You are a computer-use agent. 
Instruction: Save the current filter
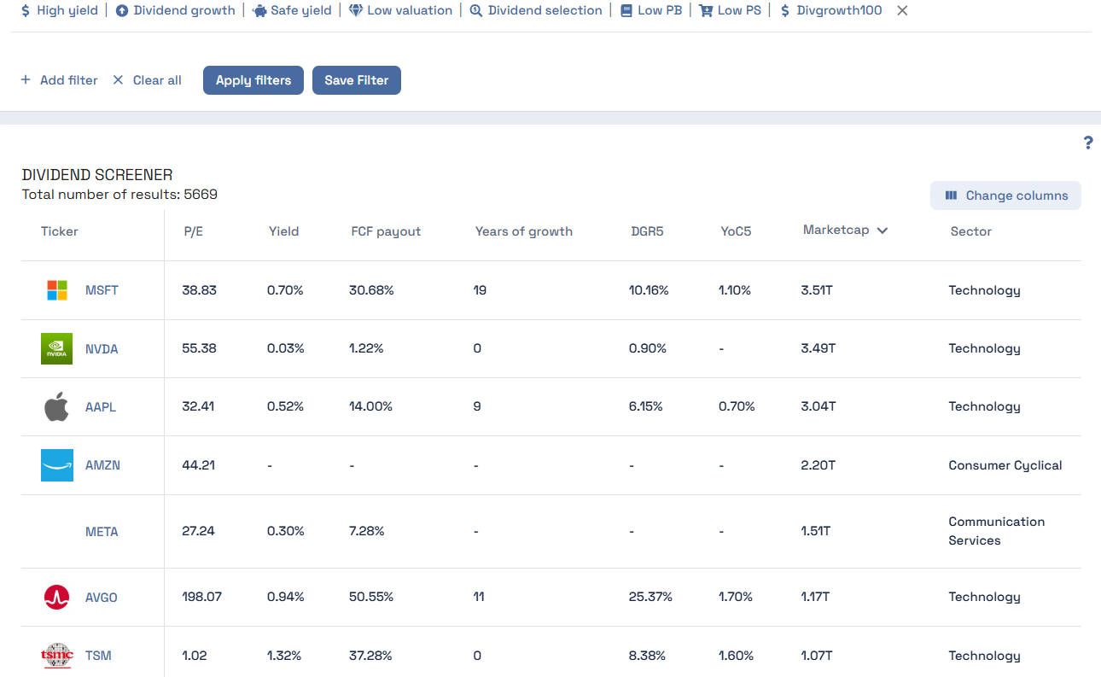click(x=356, y=79)
